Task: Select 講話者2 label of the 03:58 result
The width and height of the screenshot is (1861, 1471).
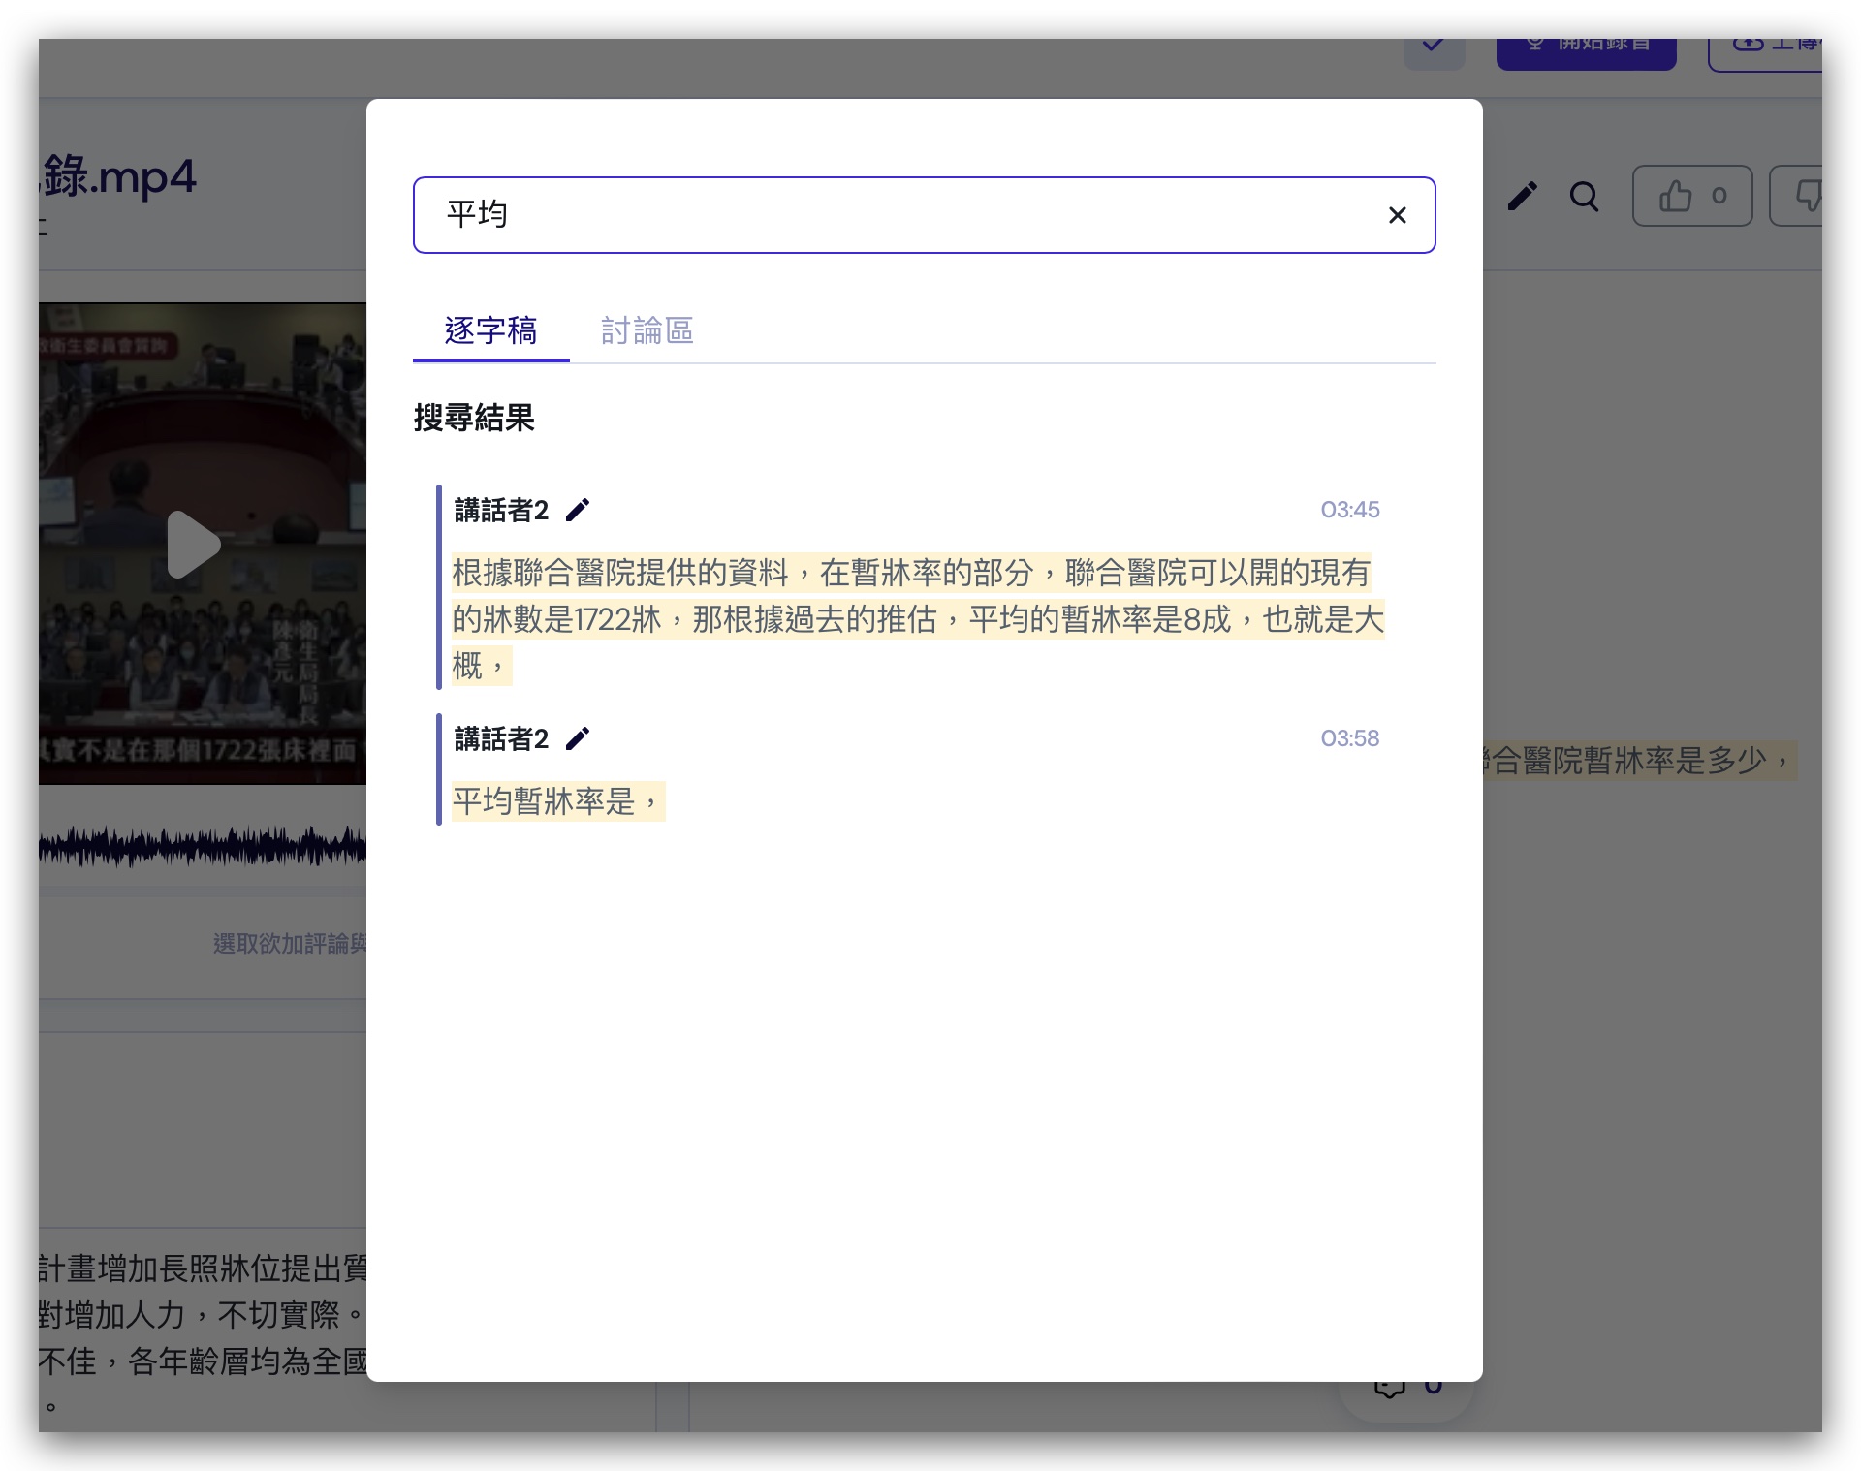Action: tap(501, 738)
